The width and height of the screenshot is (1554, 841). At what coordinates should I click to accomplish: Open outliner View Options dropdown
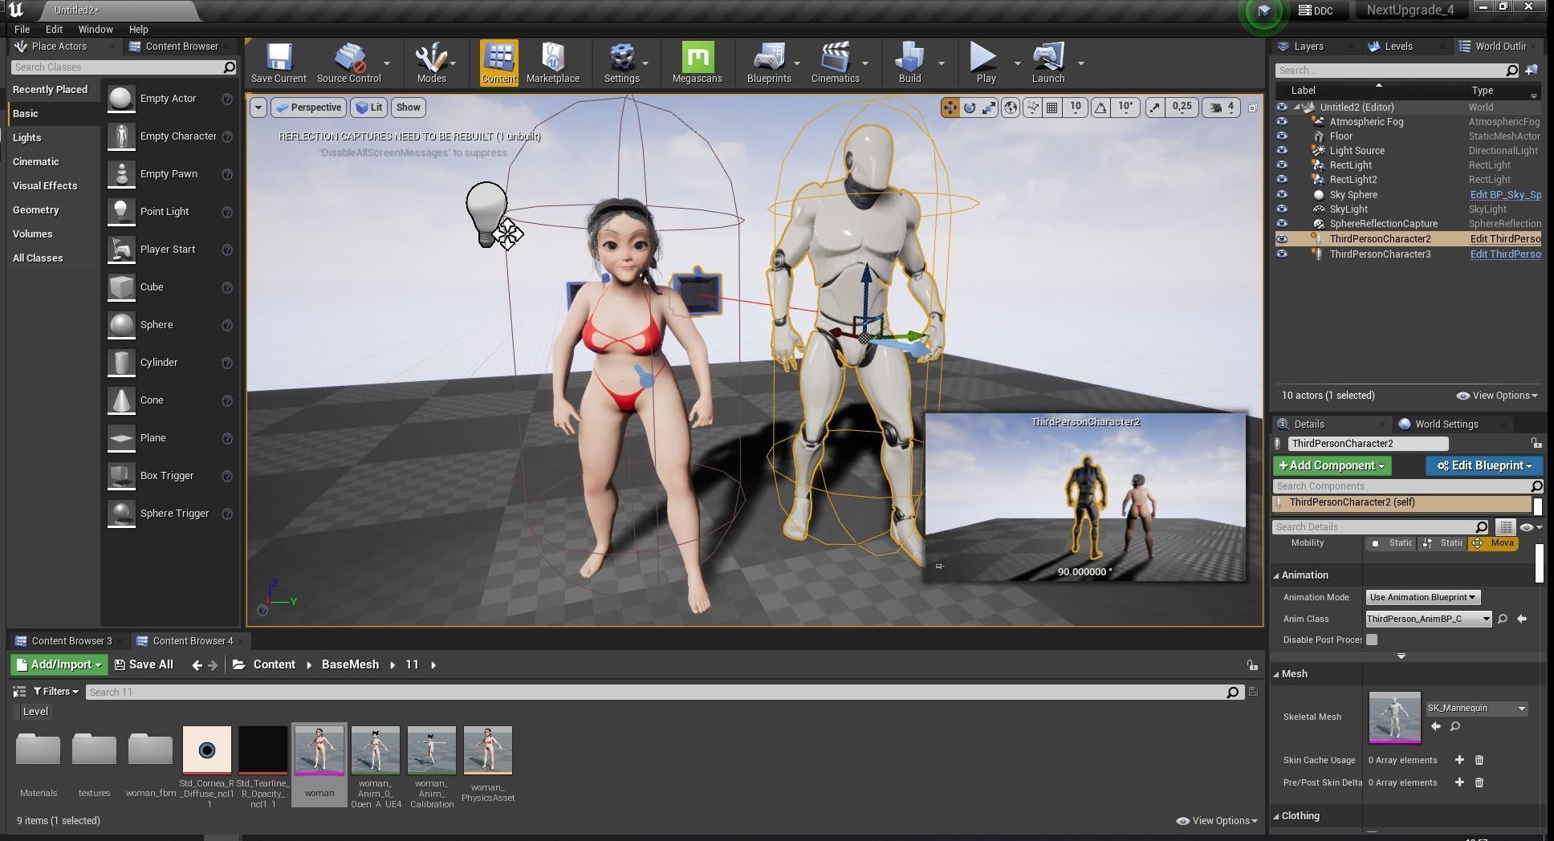1497,396
